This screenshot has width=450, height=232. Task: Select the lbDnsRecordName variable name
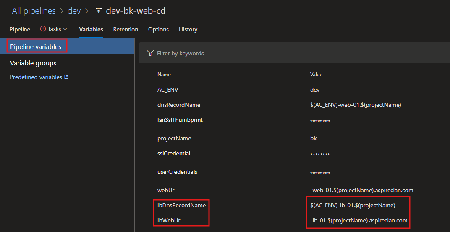click(182, 205)
